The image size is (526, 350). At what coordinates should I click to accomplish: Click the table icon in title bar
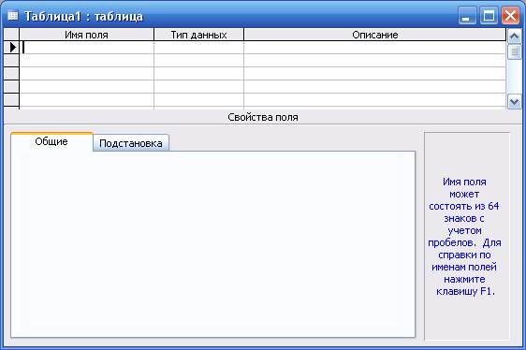13,15
